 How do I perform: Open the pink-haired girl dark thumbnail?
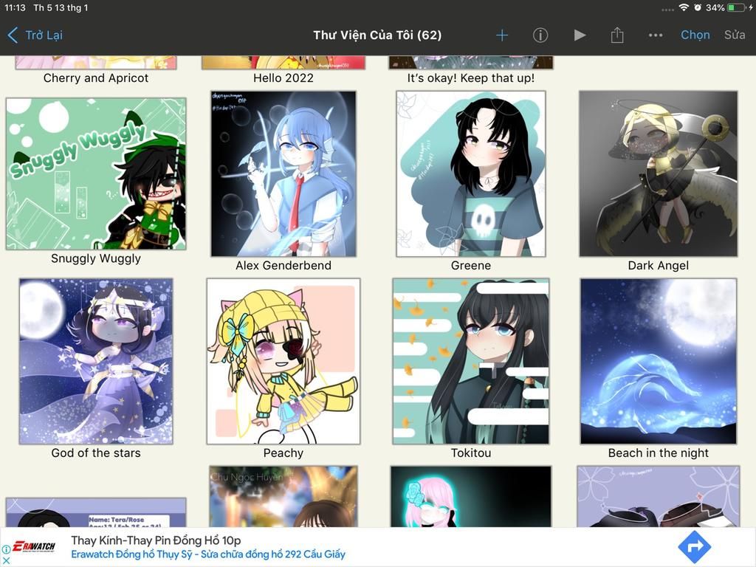click(x=470, y=496)
